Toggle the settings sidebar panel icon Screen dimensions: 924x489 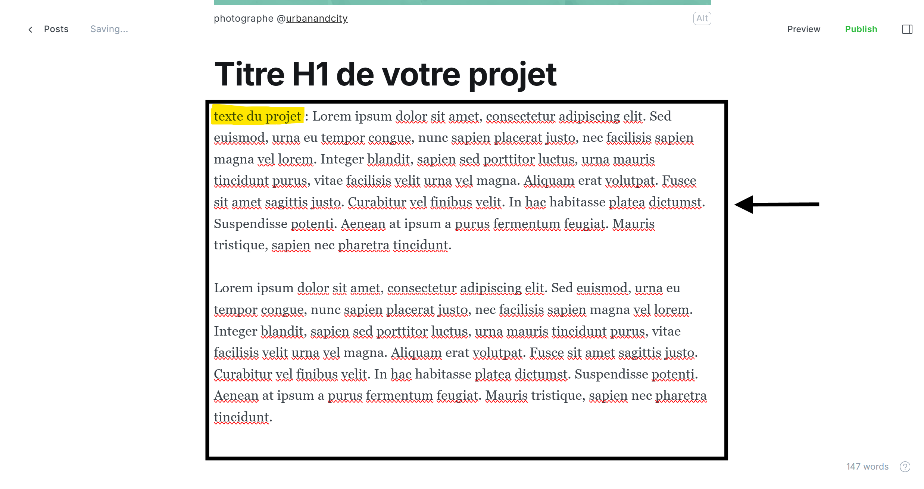tap(907, 29)
